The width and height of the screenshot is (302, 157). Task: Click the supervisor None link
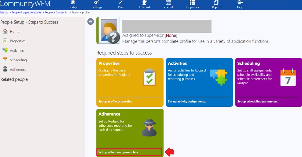coord(171,35)
